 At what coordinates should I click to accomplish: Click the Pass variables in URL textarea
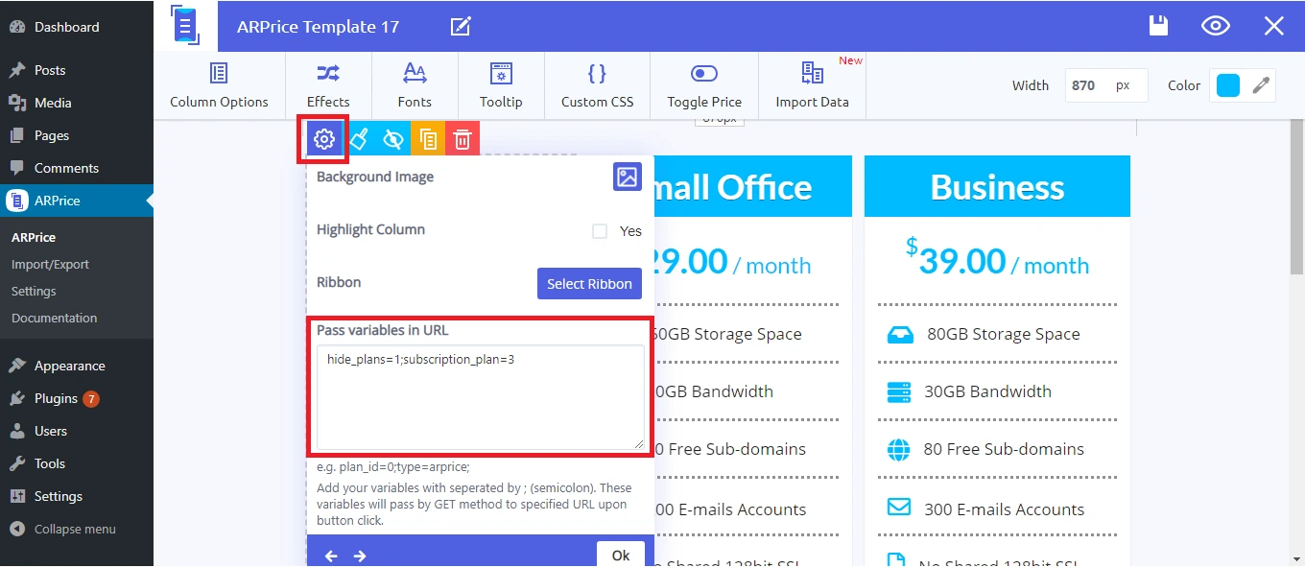click(480, 397)
